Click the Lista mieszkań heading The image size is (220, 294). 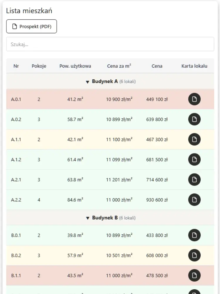(x=29, y=11)
